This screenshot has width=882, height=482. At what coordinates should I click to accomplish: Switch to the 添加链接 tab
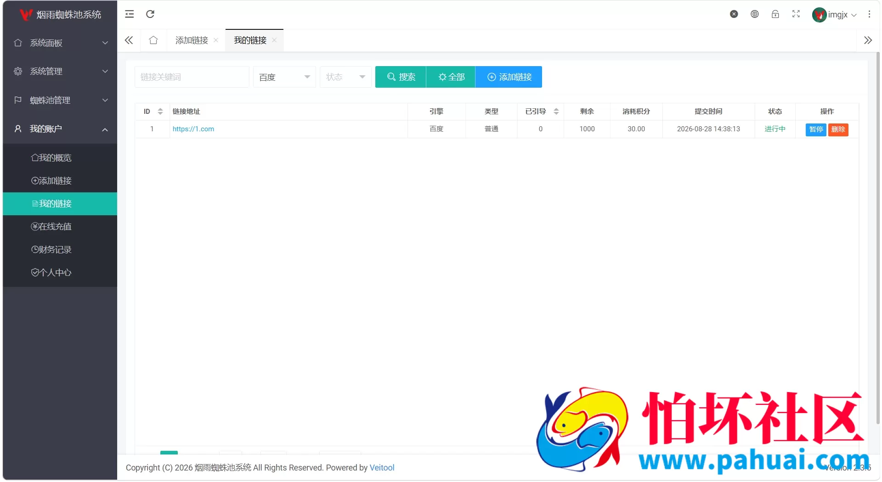[192, 40]
